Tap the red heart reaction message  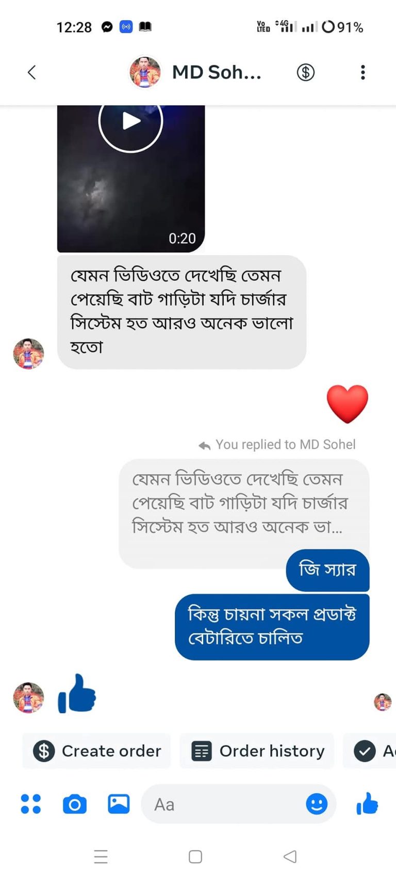[348, 403]
